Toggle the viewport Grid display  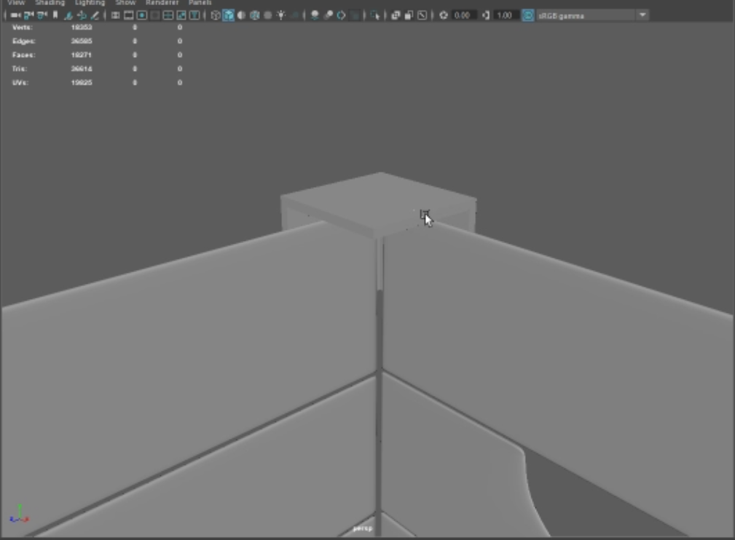[x=115, y=15]
